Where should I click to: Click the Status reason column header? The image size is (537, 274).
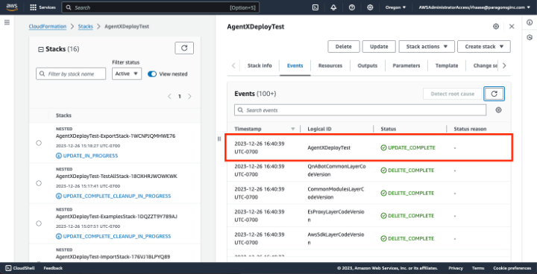pyautogui.click(x=470, y=129)
